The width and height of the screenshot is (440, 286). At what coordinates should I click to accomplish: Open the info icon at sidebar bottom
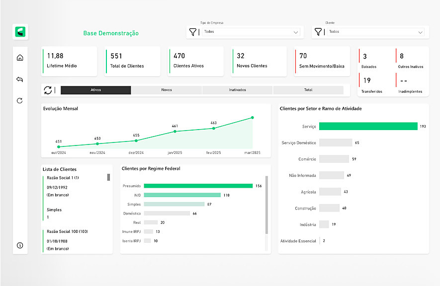pos(20,245)
